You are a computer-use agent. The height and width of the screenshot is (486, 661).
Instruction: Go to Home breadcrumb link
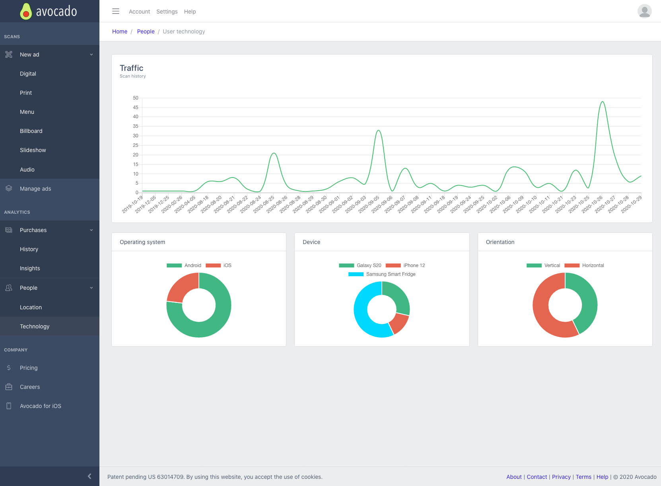(120, 31)
